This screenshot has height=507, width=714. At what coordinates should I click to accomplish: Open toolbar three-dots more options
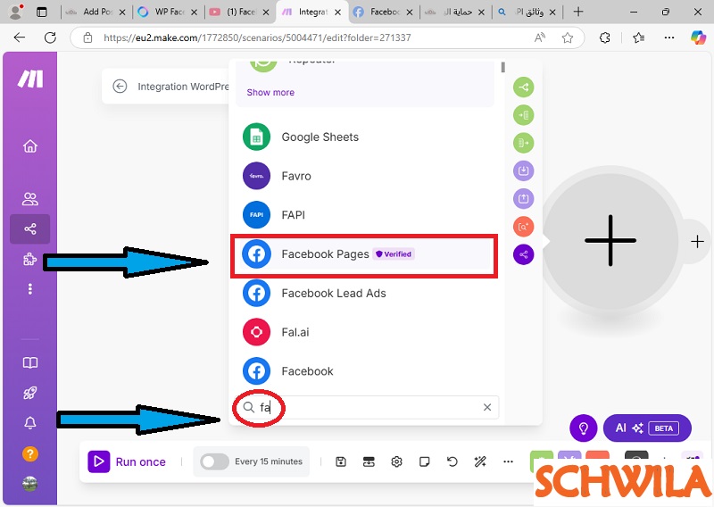(508, 461)
